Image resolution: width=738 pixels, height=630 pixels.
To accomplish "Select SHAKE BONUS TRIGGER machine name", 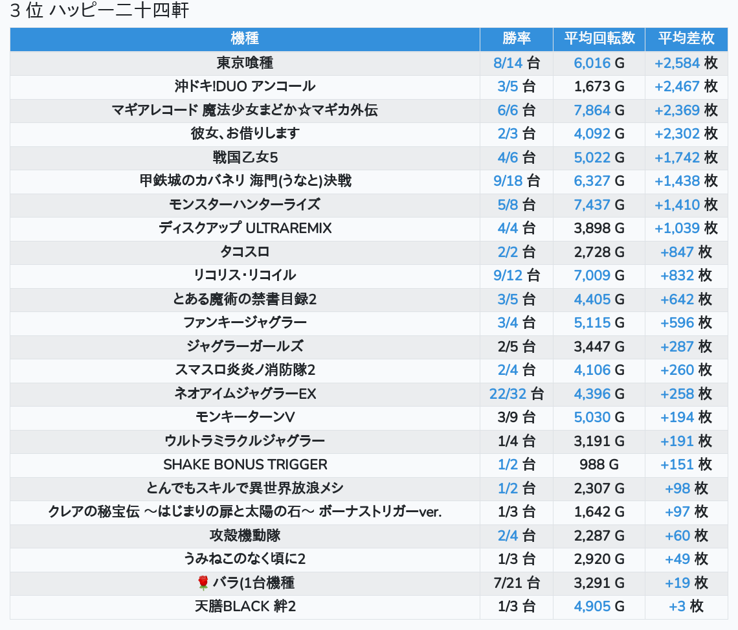I will pyautogui.click(x=245, y=465).
